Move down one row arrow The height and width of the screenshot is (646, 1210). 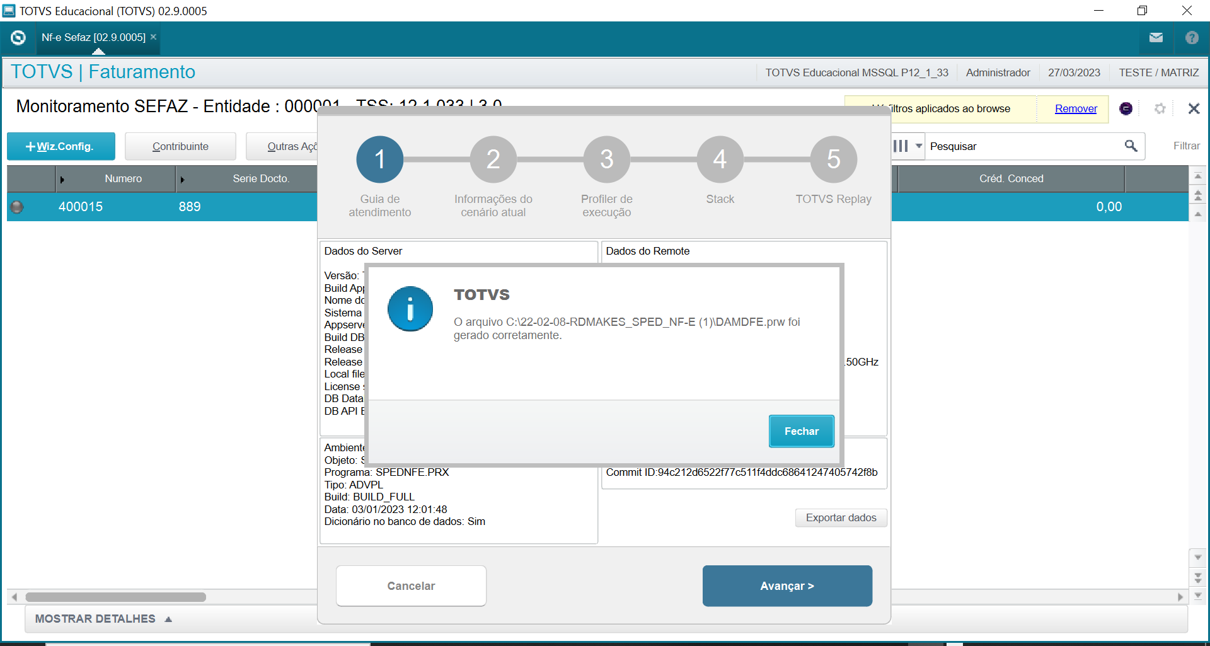pos(1198,558)
